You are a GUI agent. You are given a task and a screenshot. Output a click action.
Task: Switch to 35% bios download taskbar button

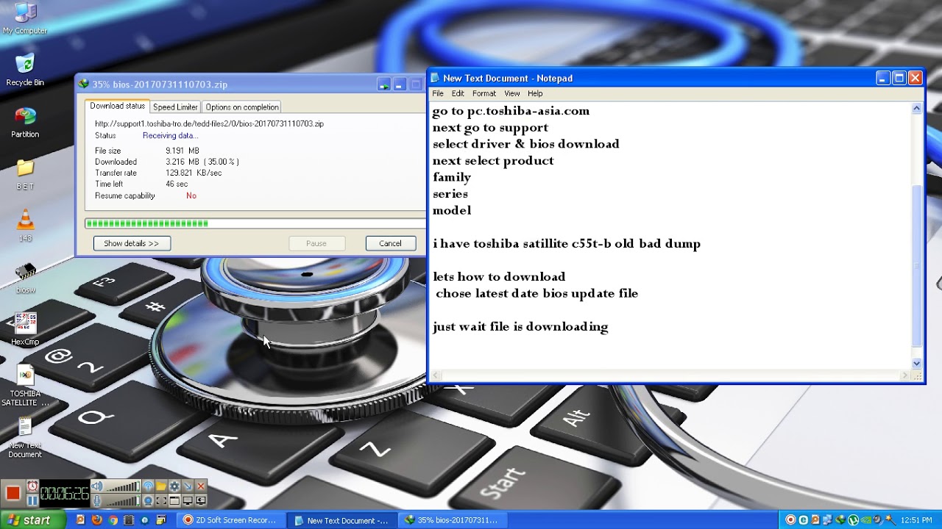(454, 520)
